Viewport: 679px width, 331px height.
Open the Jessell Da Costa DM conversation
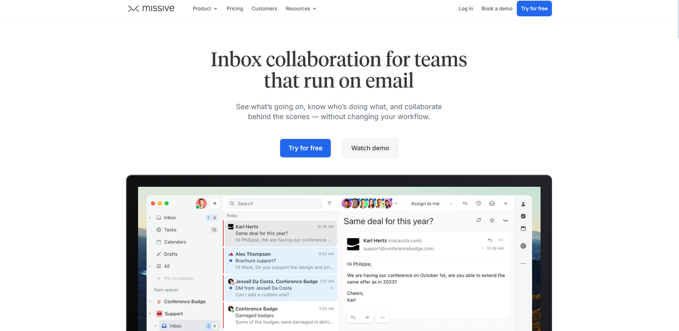coord(280,288)
